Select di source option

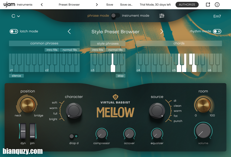pyautogui.click(x=175, y=101)
